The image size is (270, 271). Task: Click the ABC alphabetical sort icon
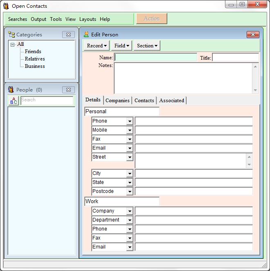coord(13,101)
